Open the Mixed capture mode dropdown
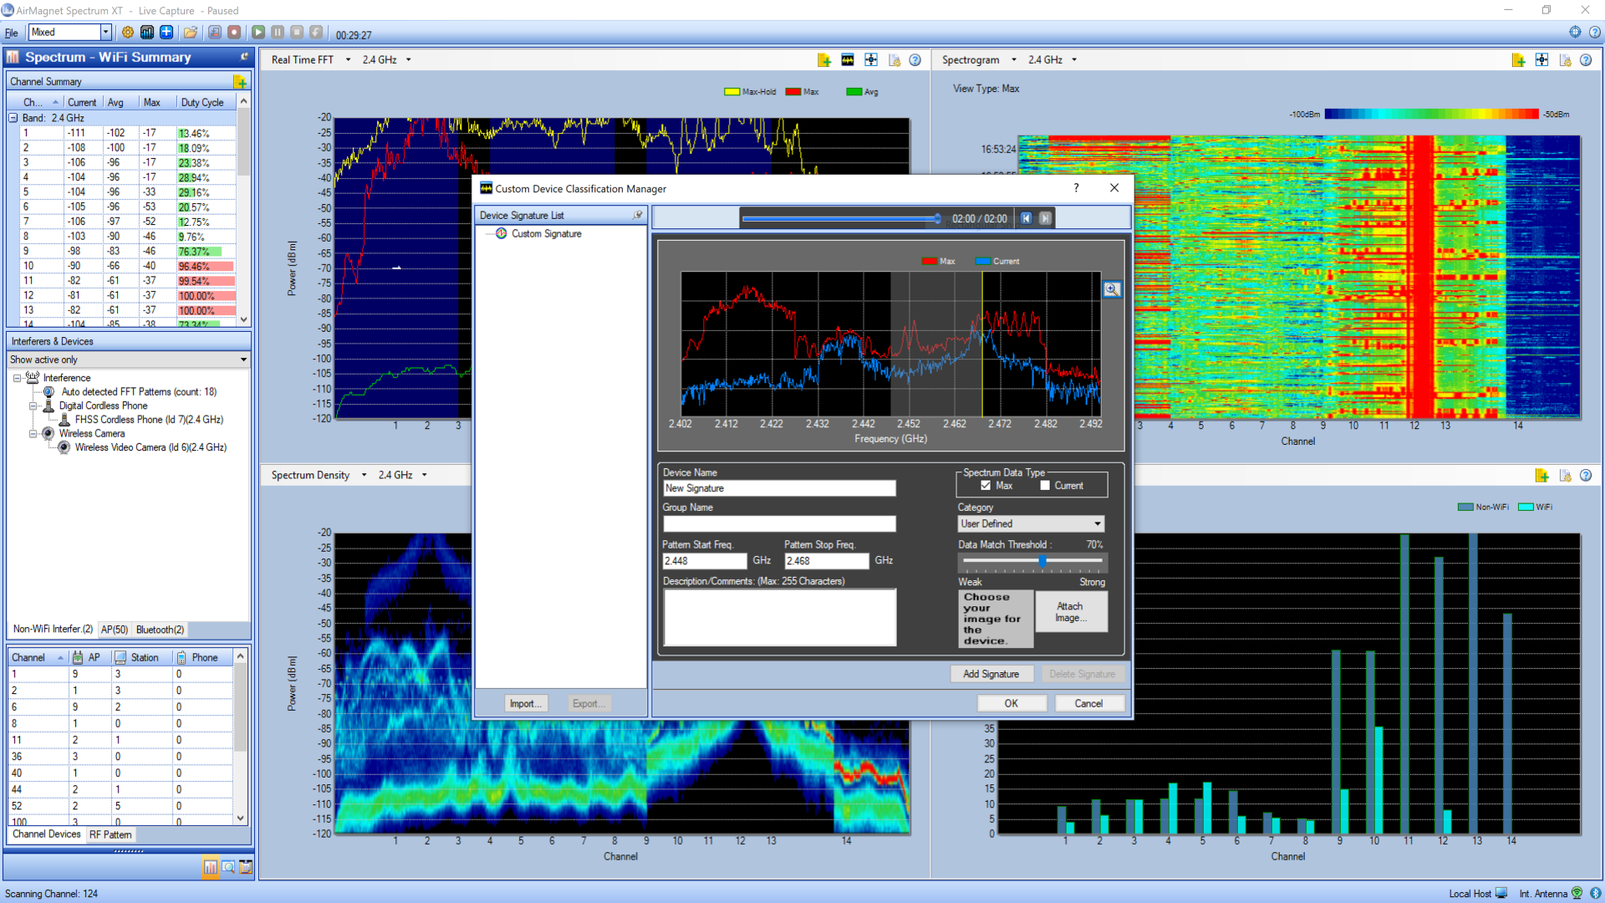This screenshot has height=903, width=1605. pyautogui.click(x=105, y=32)
